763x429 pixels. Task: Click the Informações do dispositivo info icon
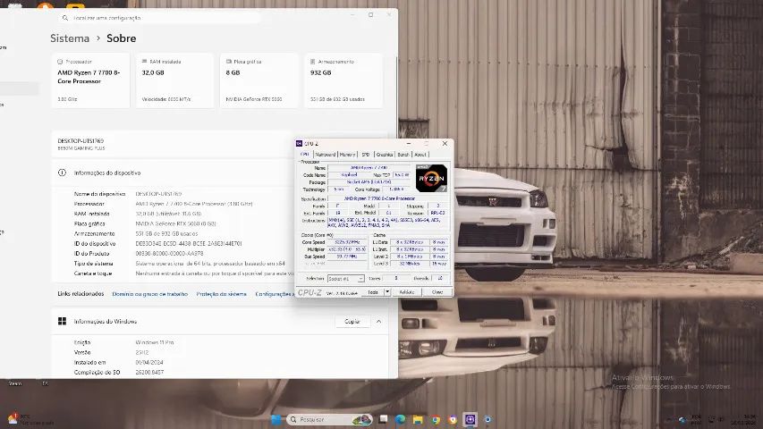62,172
